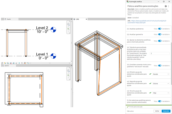Click the Level 2 level head symbol
The image size is (172, 114).
(x=53, y=30)
